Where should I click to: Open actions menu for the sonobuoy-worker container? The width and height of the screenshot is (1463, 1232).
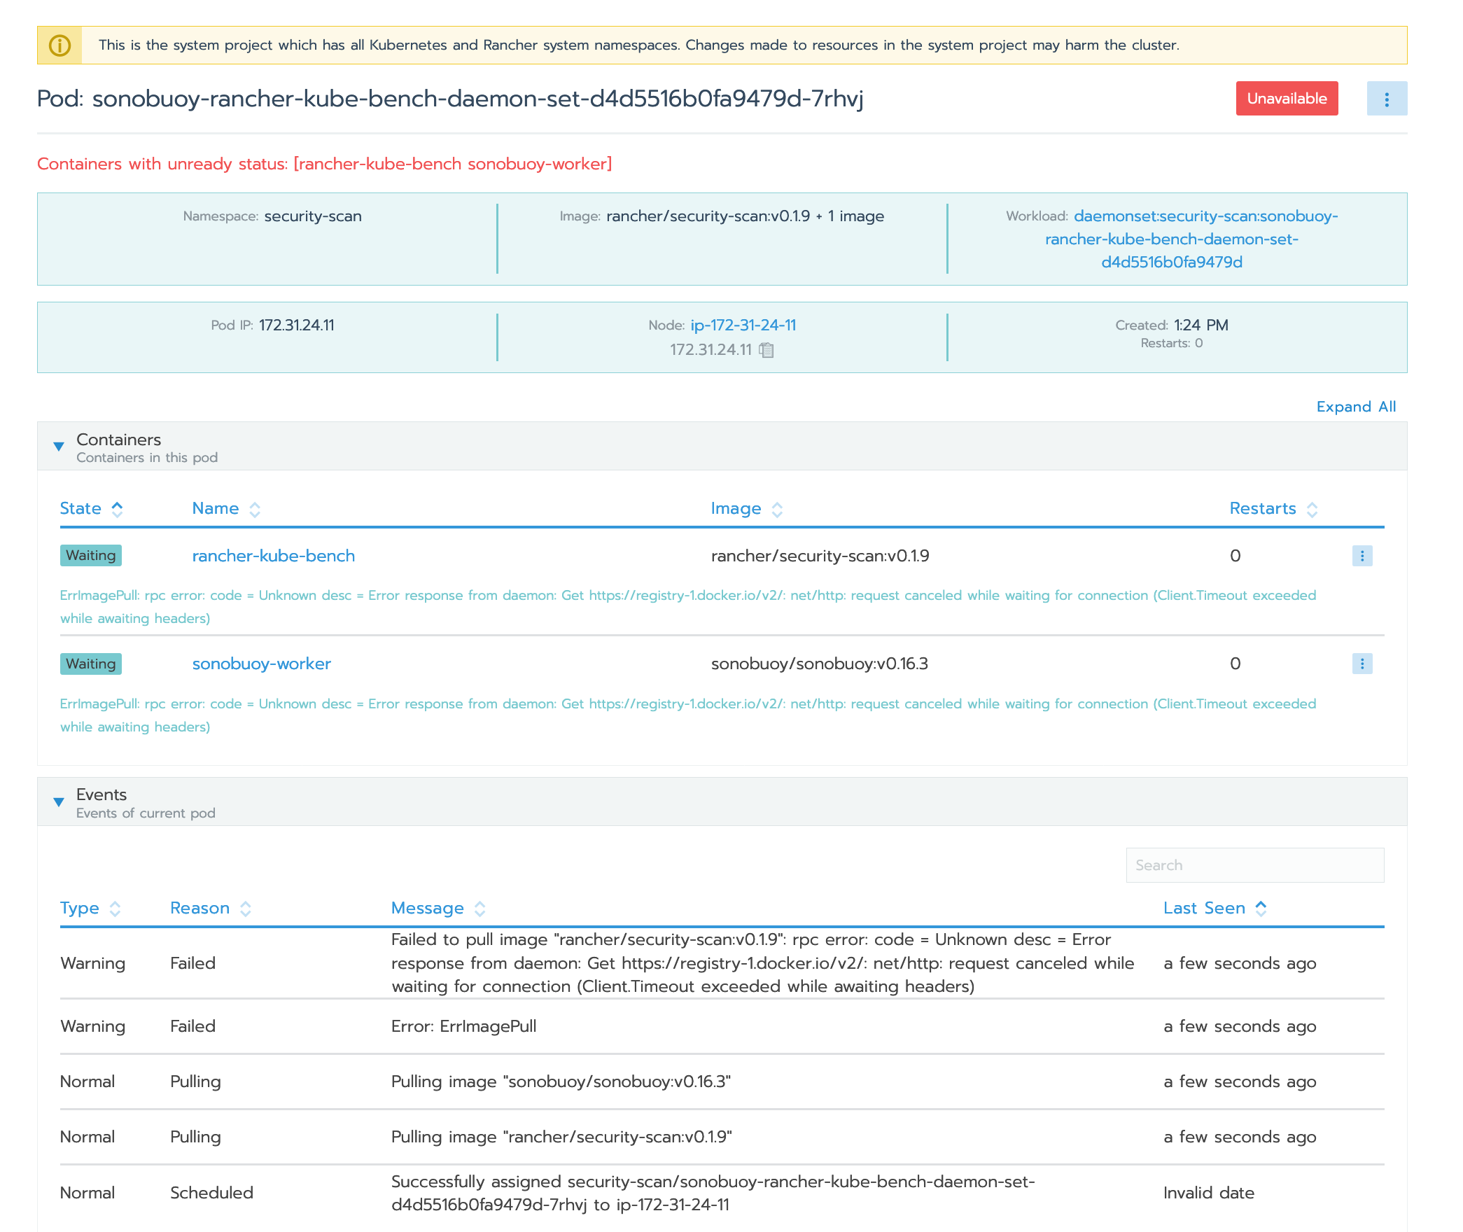point(1361,664)
